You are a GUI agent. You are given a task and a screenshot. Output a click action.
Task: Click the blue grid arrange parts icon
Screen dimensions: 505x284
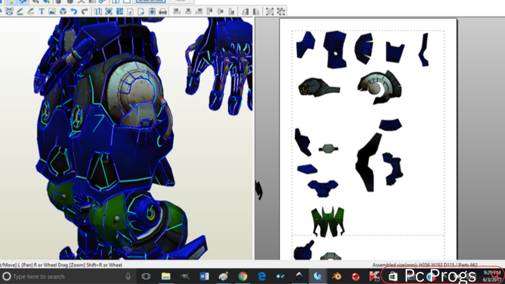pyautogui.click(x=120, y=12)
